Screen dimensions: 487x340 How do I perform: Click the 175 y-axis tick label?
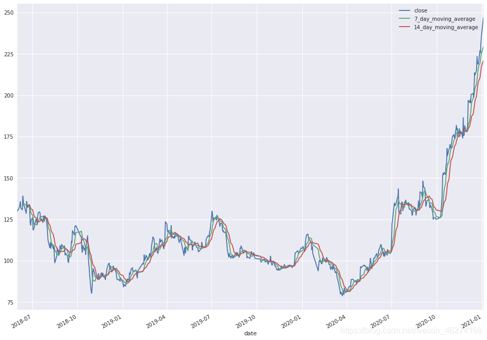pos(9,137)
